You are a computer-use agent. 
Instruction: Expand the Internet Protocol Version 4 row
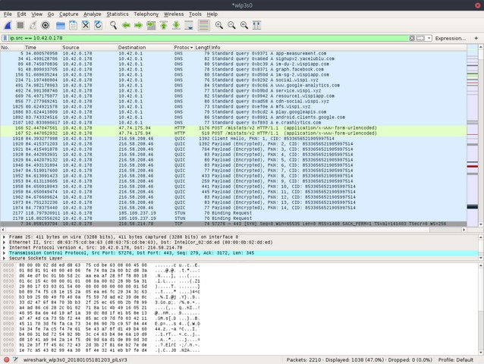4,247
